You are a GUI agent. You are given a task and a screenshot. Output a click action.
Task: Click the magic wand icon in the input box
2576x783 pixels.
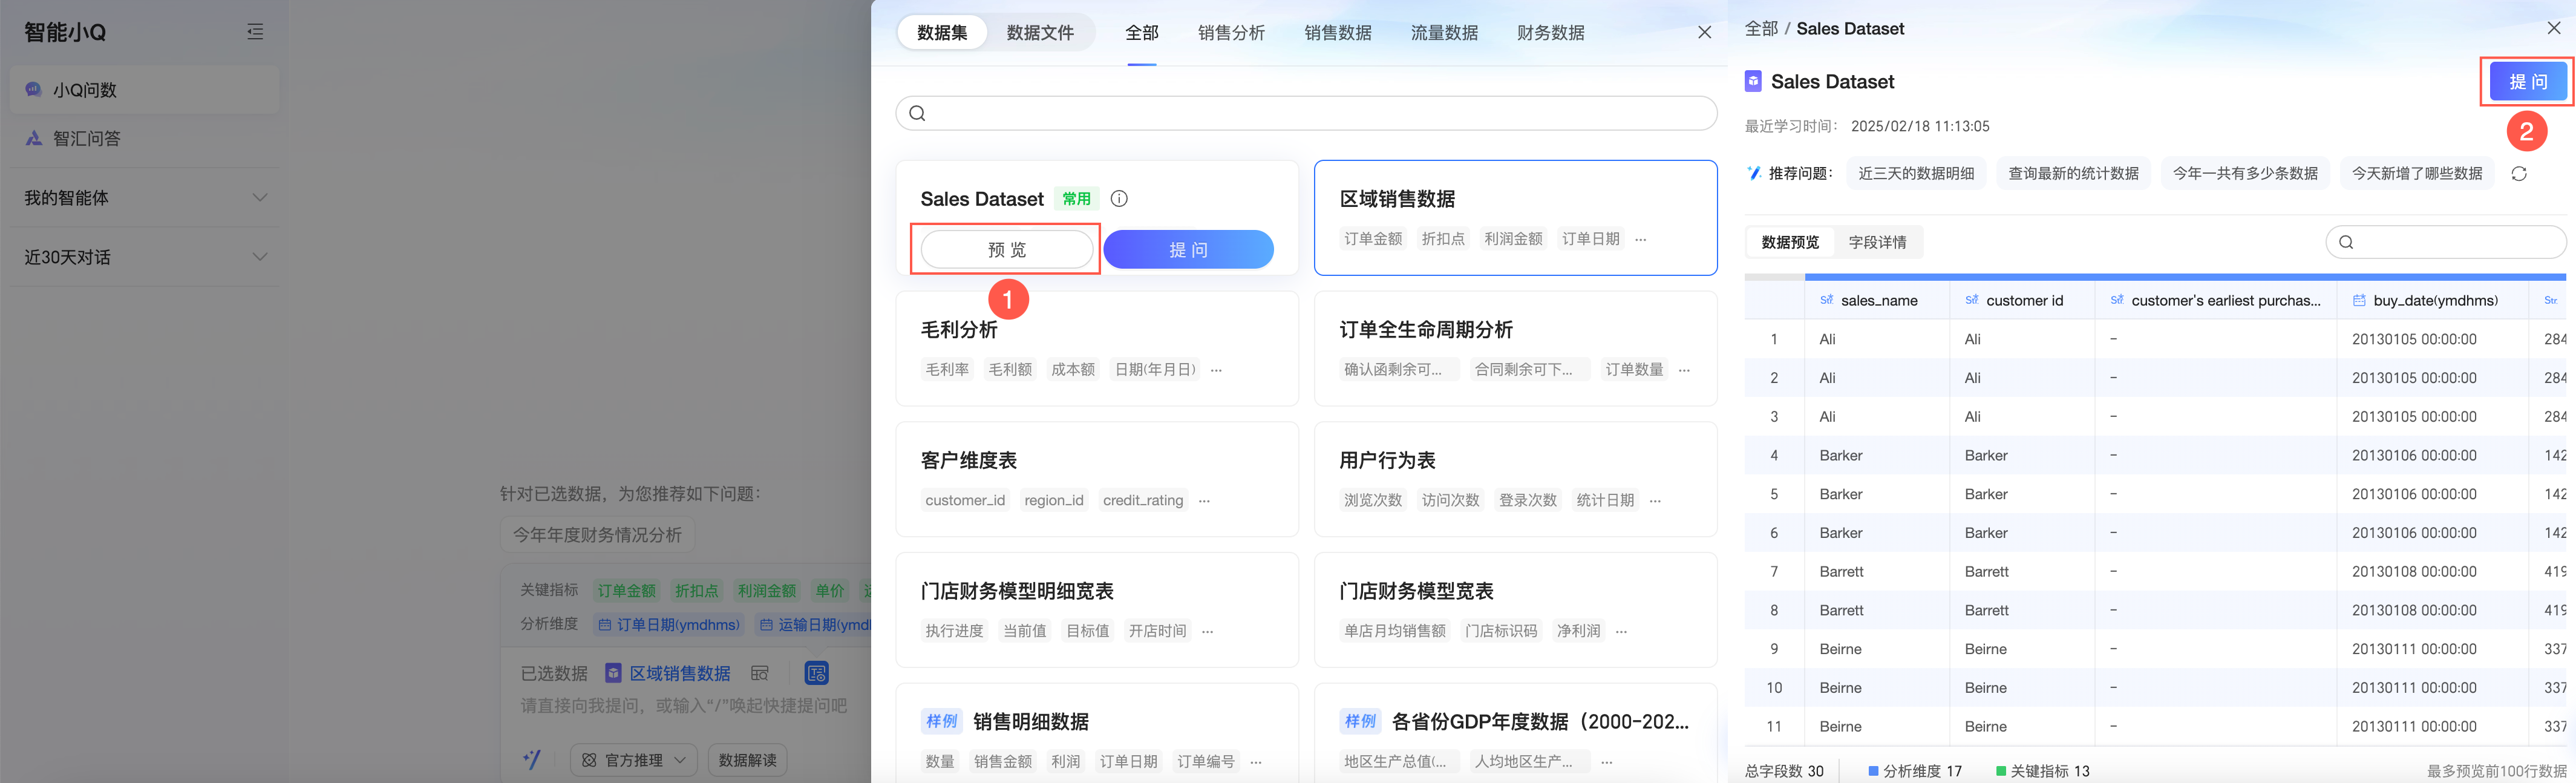click(x=532, y=759)
